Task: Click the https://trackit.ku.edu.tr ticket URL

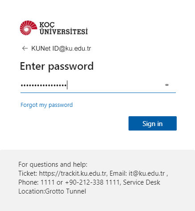Action: tap(73, 173)
